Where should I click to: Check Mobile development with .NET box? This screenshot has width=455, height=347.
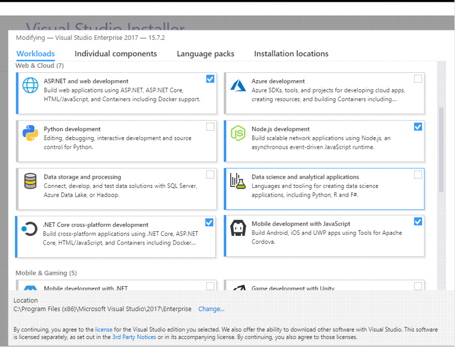(210, 286)
